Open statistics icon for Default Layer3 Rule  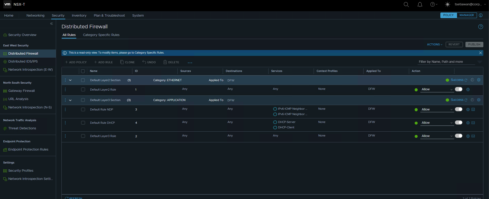pyautogui.click(x=473, y=136)
